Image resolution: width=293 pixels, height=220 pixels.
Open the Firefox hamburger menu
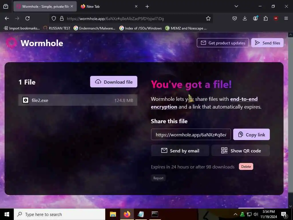(x=286, y=18)
